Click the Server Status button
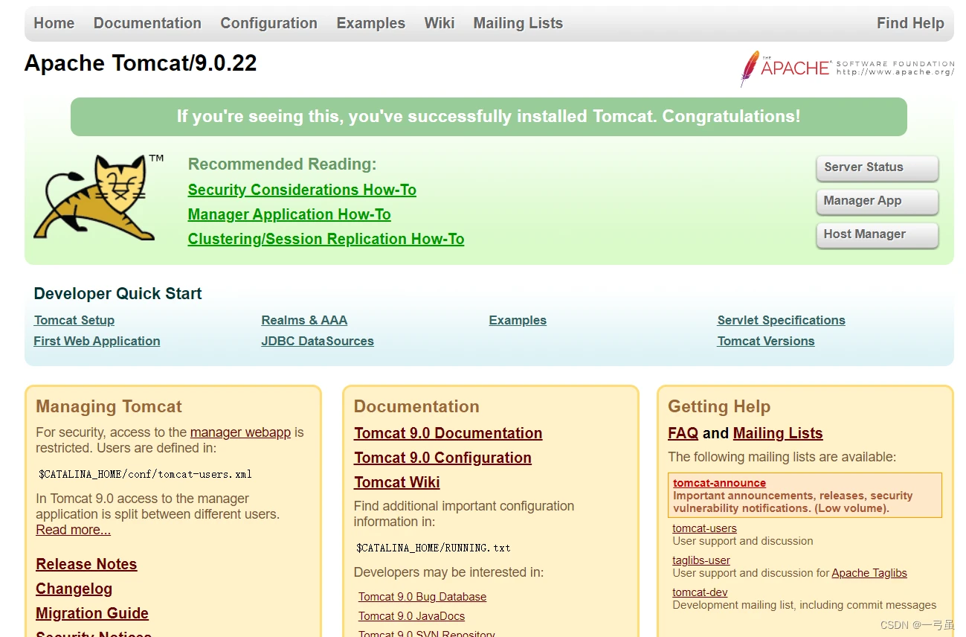This screenshot has width=966, height=637. [877, 167]
